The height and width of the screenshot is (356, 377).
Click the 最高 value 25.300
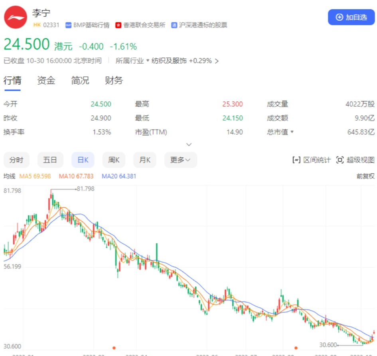click(233, 104)
